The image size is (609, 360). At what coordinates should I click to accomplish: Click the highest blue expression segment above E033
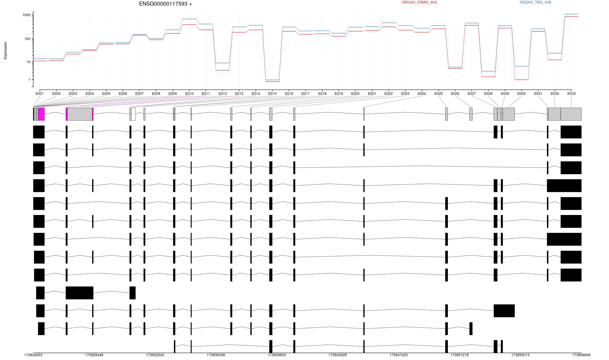571,14
